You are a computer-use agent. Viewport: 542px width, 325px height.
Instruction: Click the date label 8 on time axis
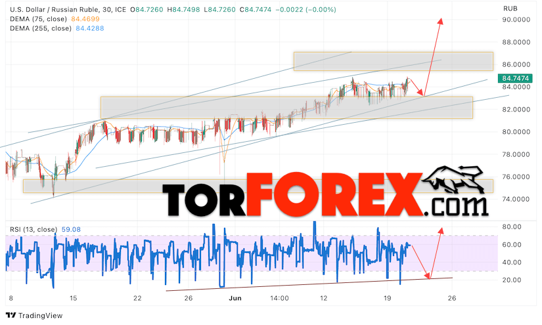click(11, 298)
